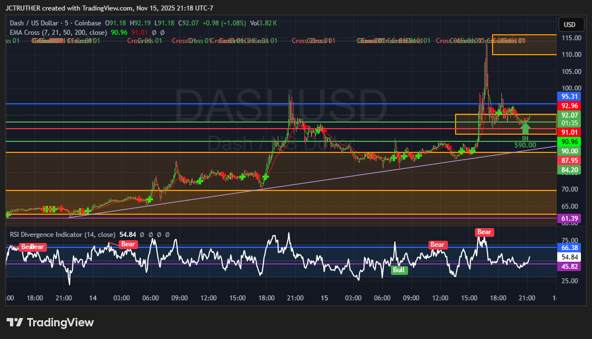Click the red 92.96 price label
This screenshot has width=592, height=339.
pyautogui.click(x=569, y=105)
